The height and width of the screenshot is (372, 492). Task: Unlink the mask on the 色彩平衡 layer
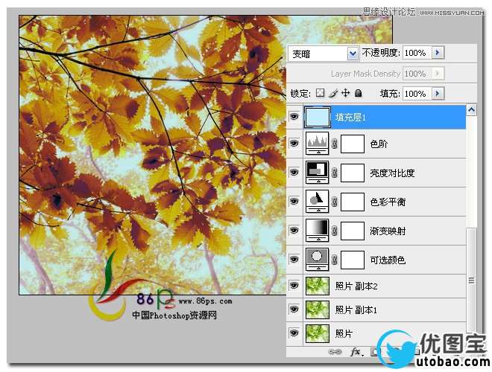pyautogui.click(x=335, y=202)
